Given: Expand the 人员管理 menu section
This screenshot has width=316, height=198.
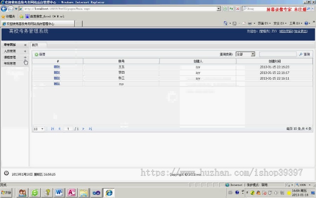Looking at the screenshot, I should [25, 51].
